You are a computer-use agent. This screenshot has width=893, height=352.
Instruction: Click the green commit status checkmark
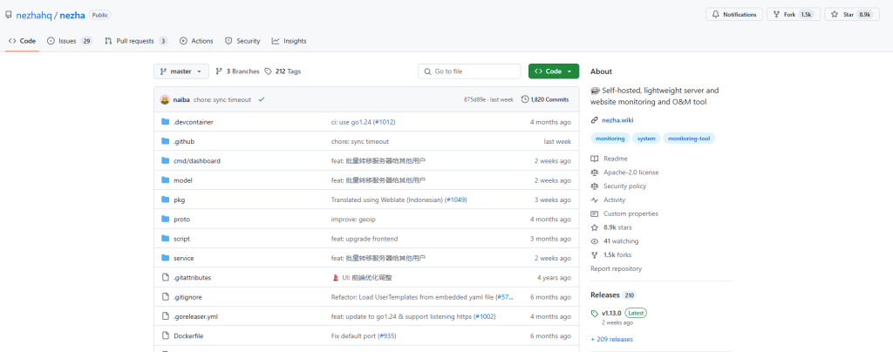coord(262,99)
